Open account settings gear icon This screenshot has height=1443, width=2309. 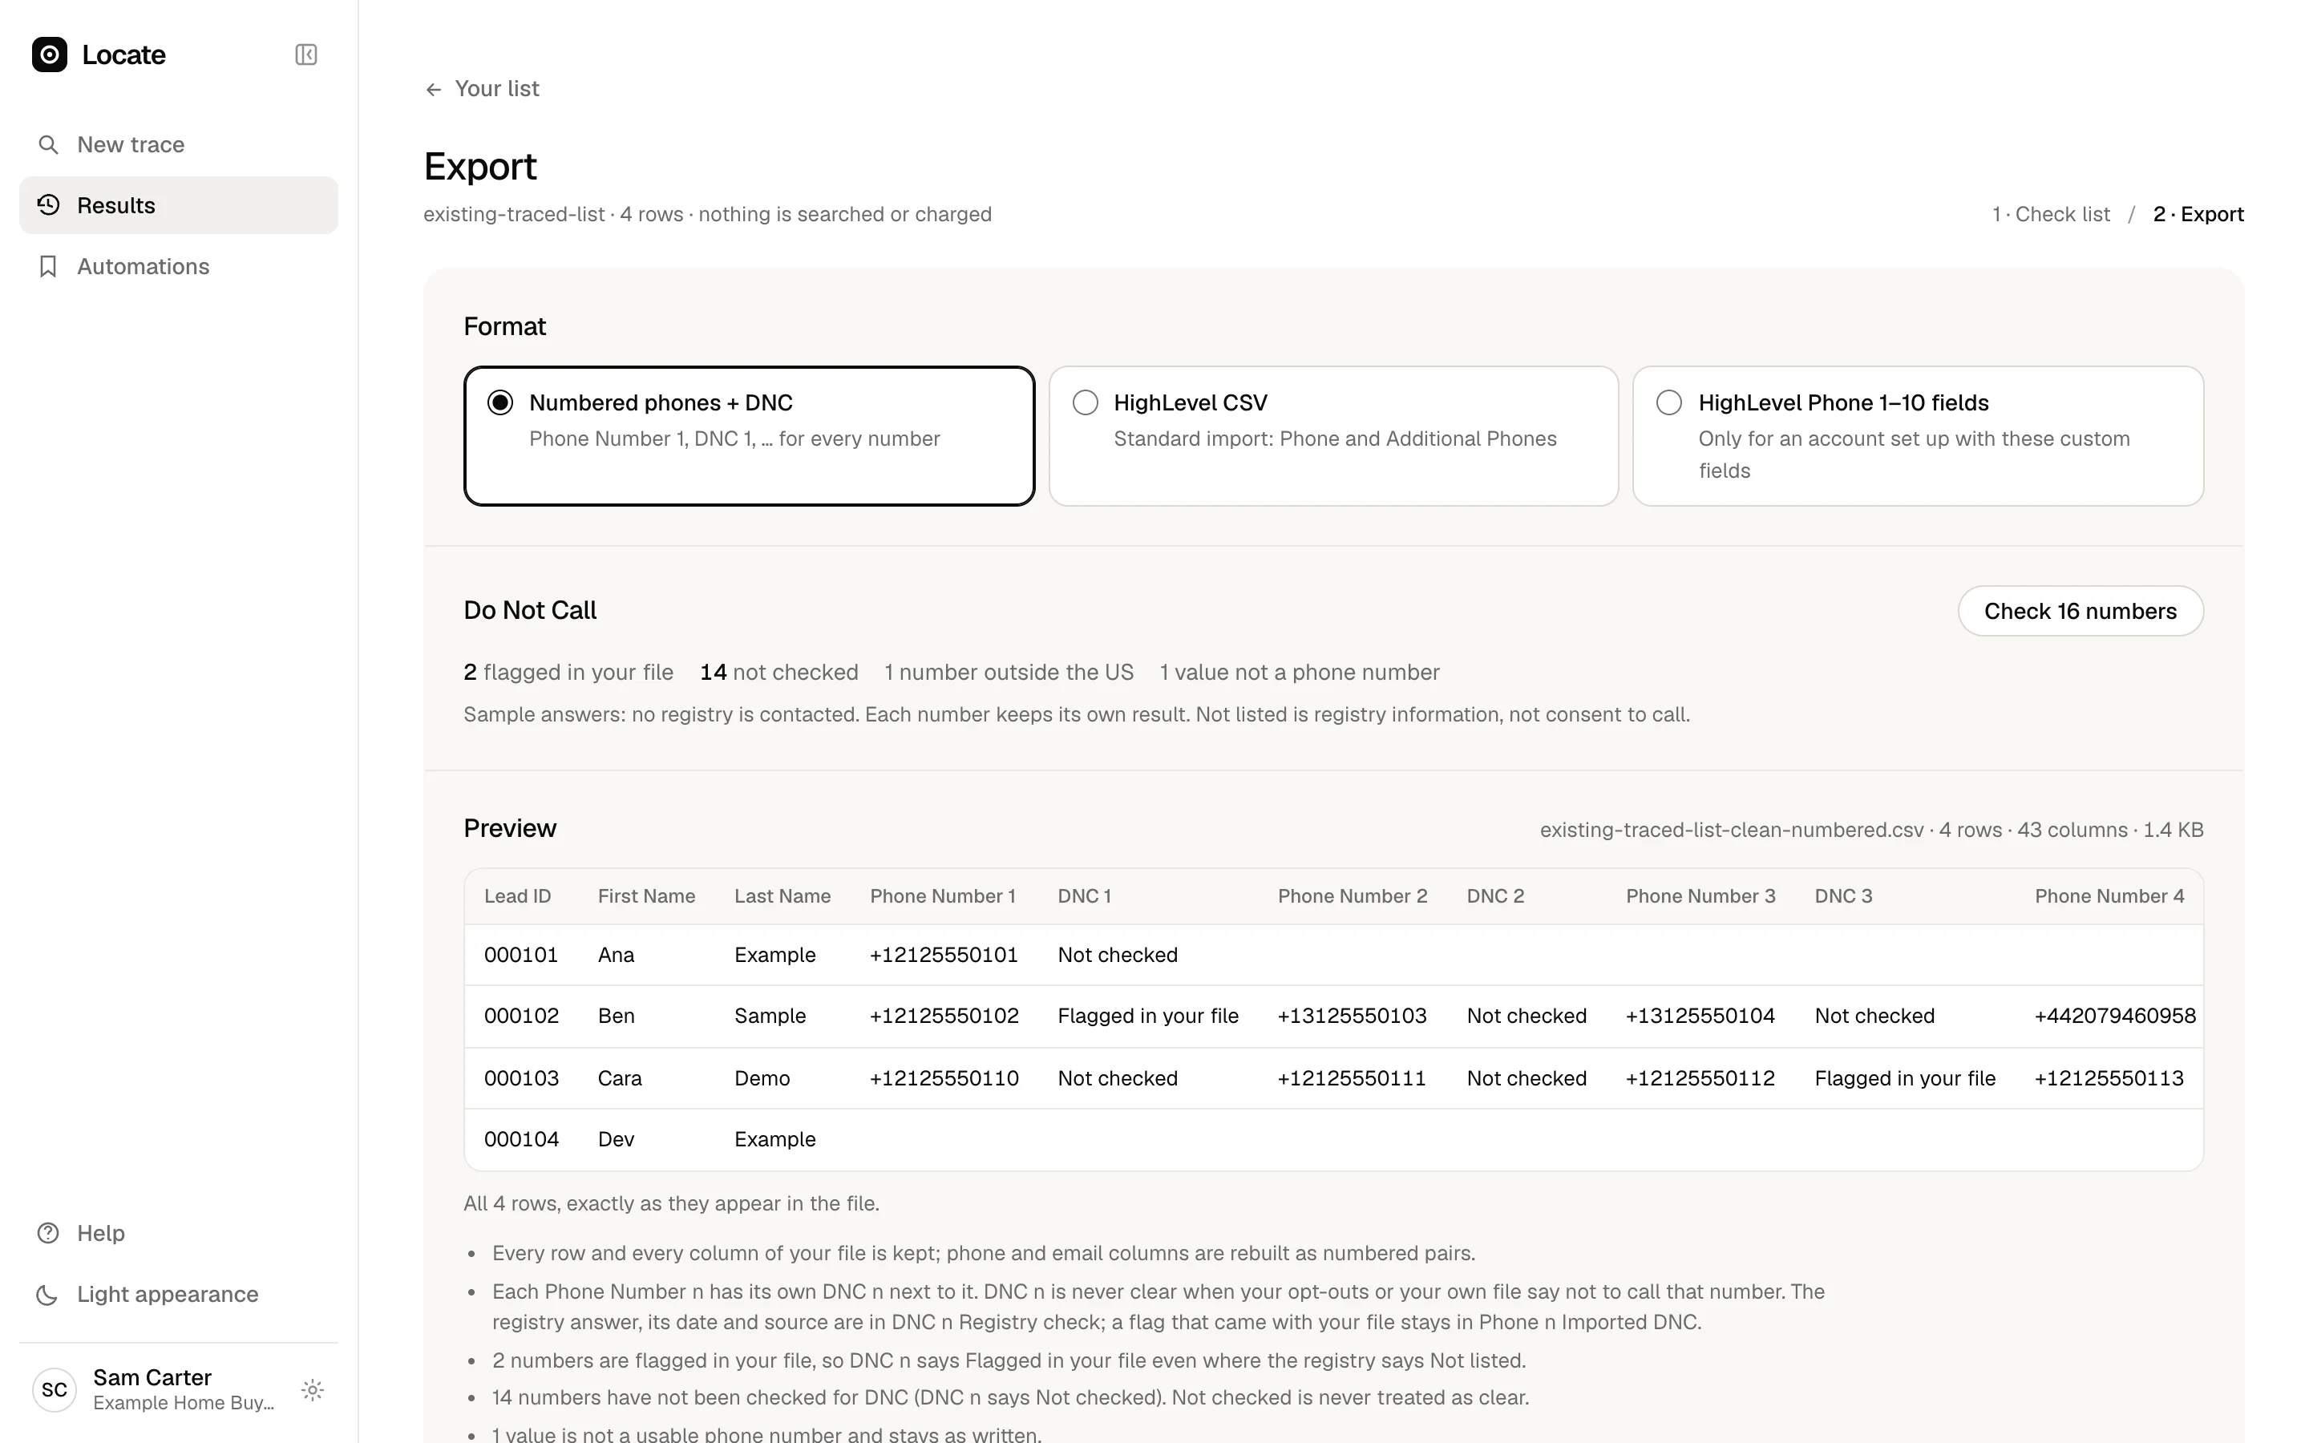[x=312, y=1389]
